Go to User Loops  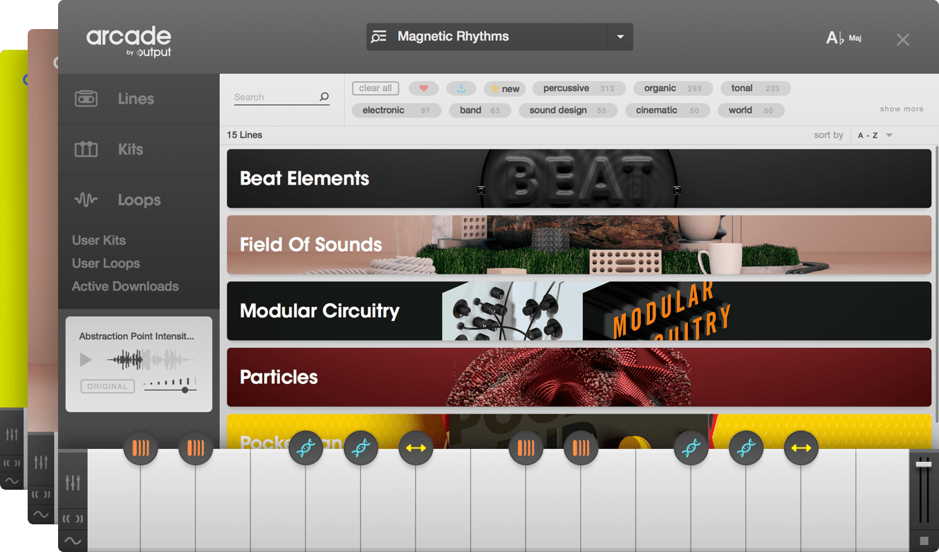(106, 263)
